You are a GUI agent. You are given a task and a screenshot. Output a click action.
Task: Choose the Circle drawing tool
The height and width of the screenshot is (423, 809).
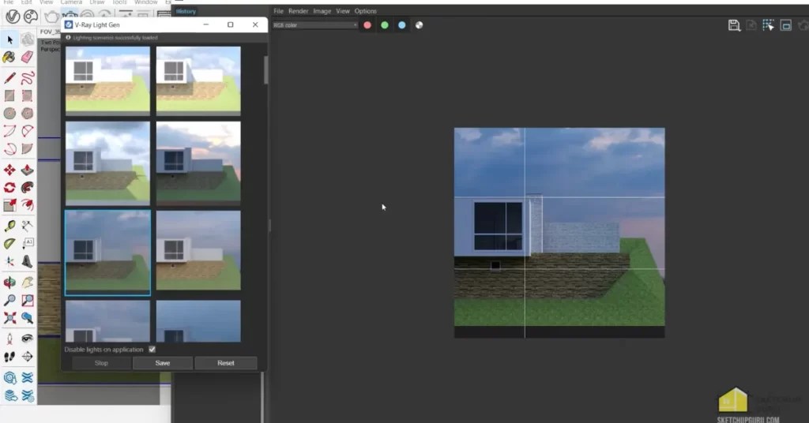(9, 114)
